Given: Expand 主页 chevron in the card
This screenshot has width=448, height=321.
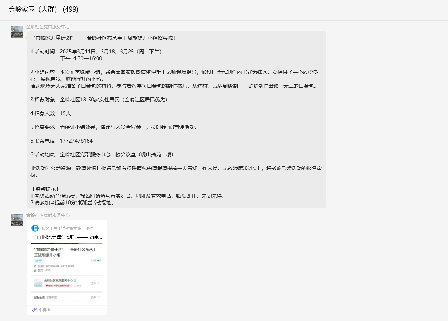Looking at the screenshot, I should click(x=99, y=283).
